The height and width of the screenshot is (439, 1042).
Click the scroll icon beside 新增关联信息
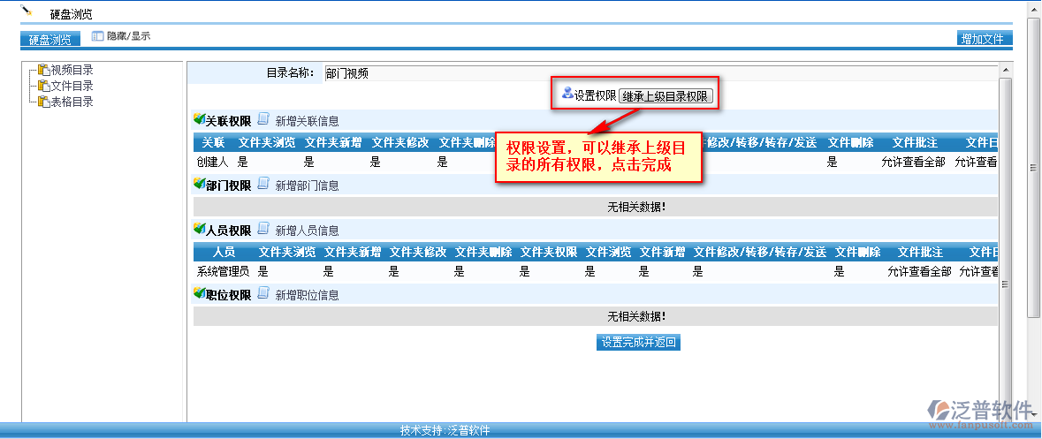coord(262,120)
